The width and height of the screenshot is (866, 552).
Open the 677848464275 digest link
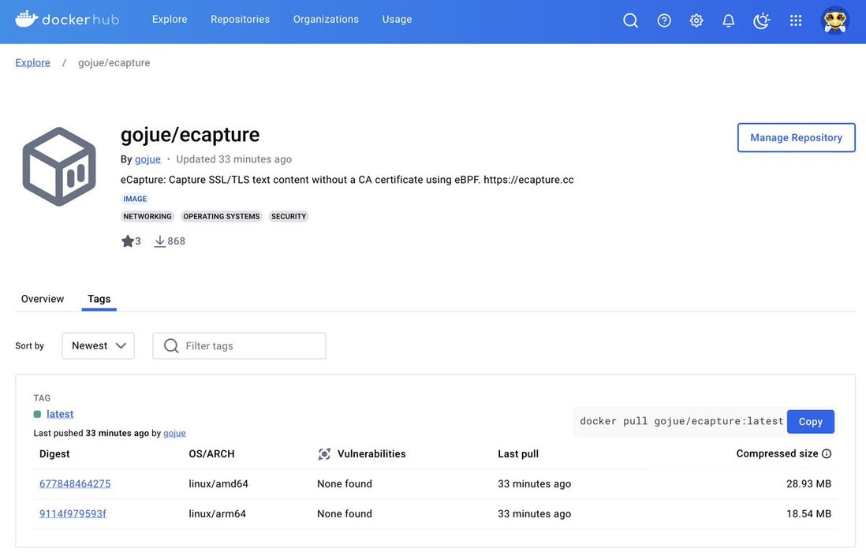(x=75, y=483)
